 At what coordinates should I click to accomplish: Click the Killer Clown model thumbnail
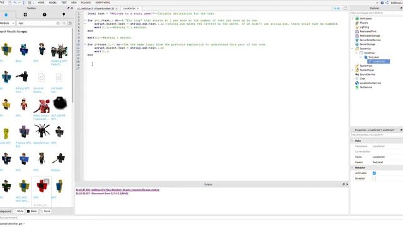coord(42,105)
